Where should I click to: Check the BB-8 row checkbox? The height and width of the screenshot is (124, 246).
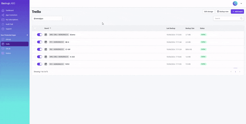coord(35,42)
